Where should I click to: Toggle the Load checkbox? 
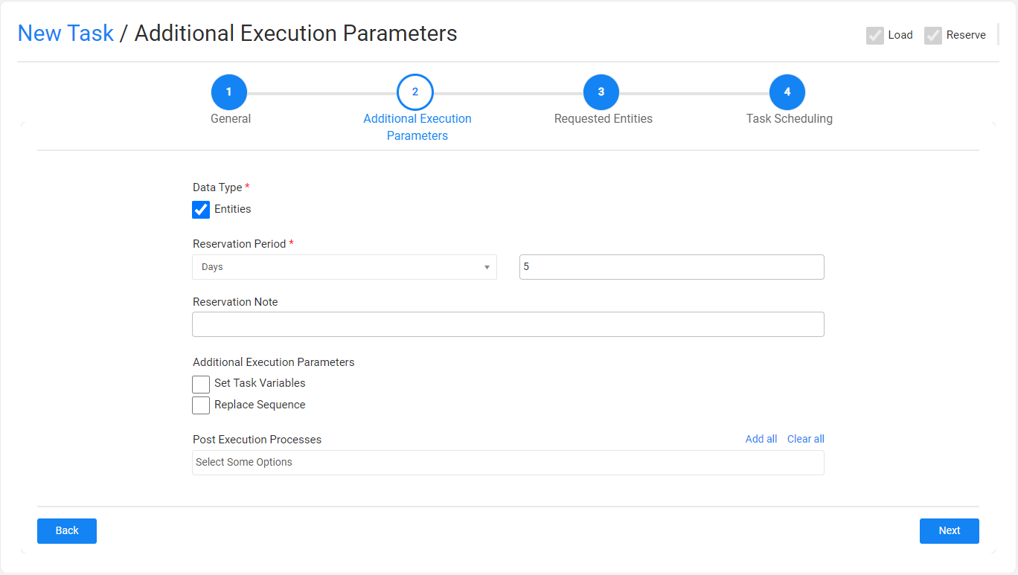click(x=875, y=36)
